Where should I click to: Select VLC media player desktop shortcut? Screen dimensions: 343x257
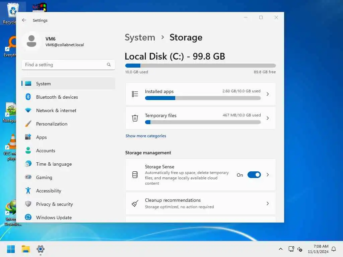point(10,147)
